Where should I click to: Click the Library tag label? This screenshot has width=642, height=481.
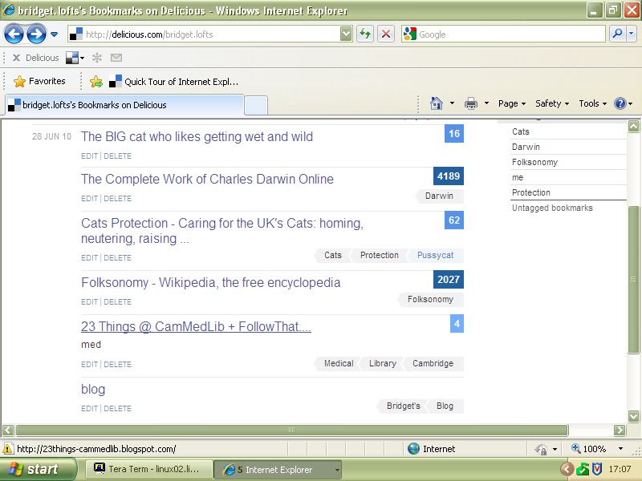[383, 364]
